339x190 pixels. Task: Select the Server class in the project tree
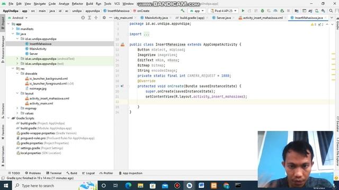pyautogui.click(x=33, y=54)
